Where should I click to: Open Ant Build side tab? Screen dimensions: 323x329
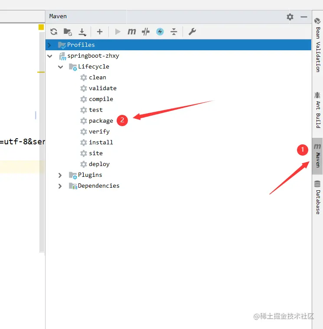click(x=317, y=110)
